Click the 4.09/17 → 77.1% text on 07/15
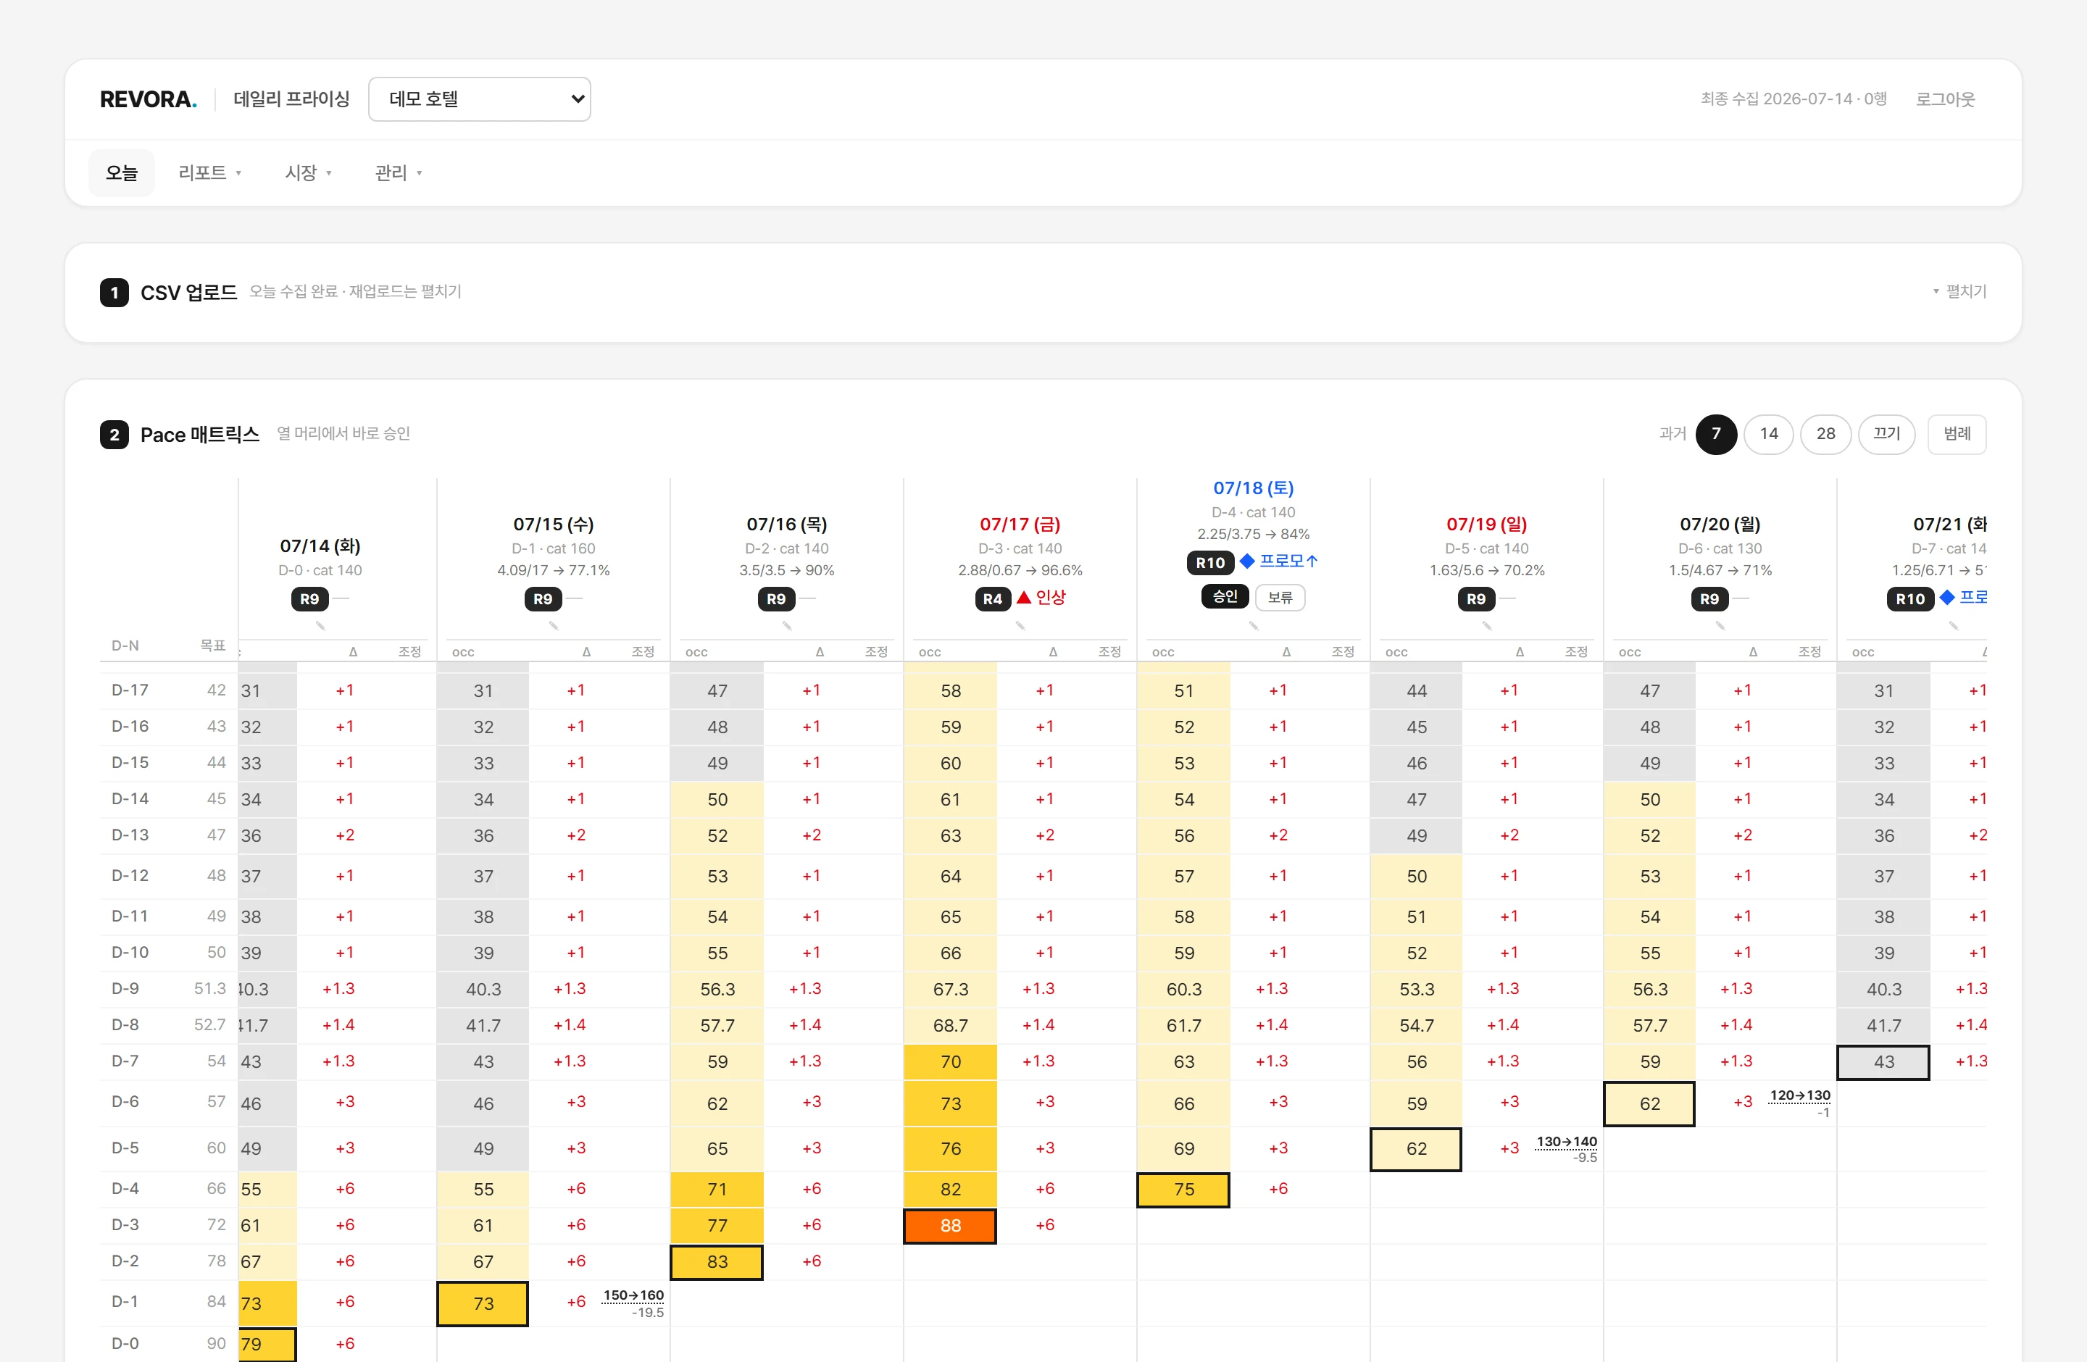 pyautogui.click(x=554, y=571)
